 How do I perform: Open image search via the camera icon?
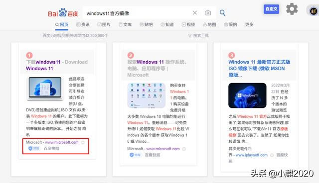208,13
